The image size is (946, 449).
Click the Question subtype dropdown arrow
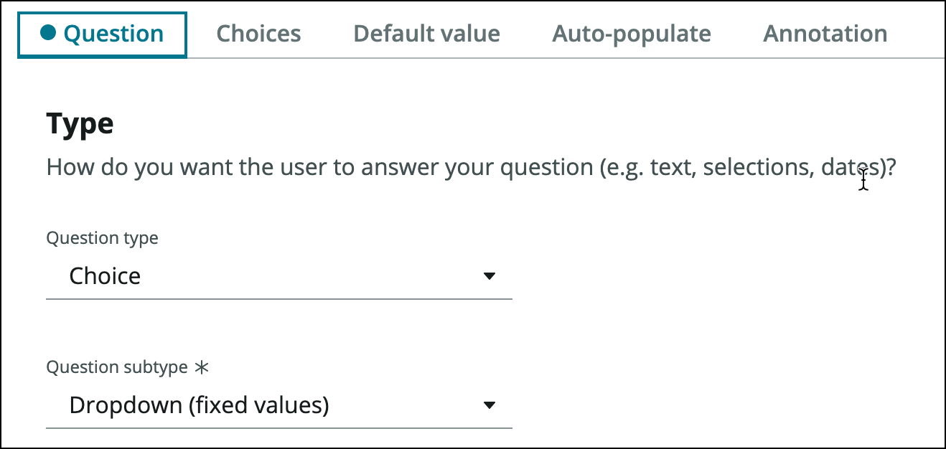point(490,406)
